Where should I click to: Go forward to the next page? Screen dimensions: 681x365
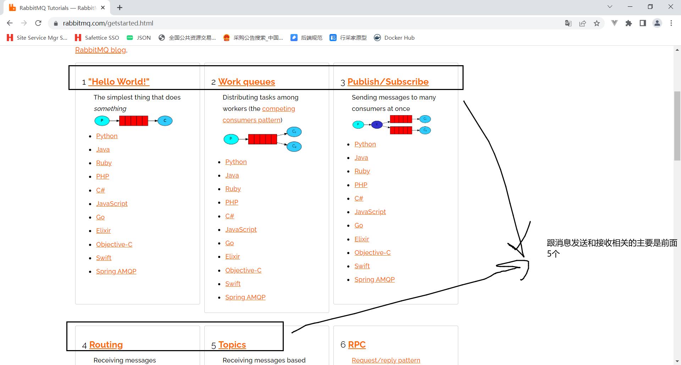pyautogui.click(x=24, y=23)
